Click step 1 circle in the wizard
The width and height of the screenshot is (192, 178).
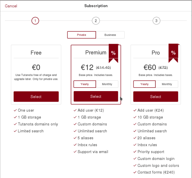pos(35,21)
